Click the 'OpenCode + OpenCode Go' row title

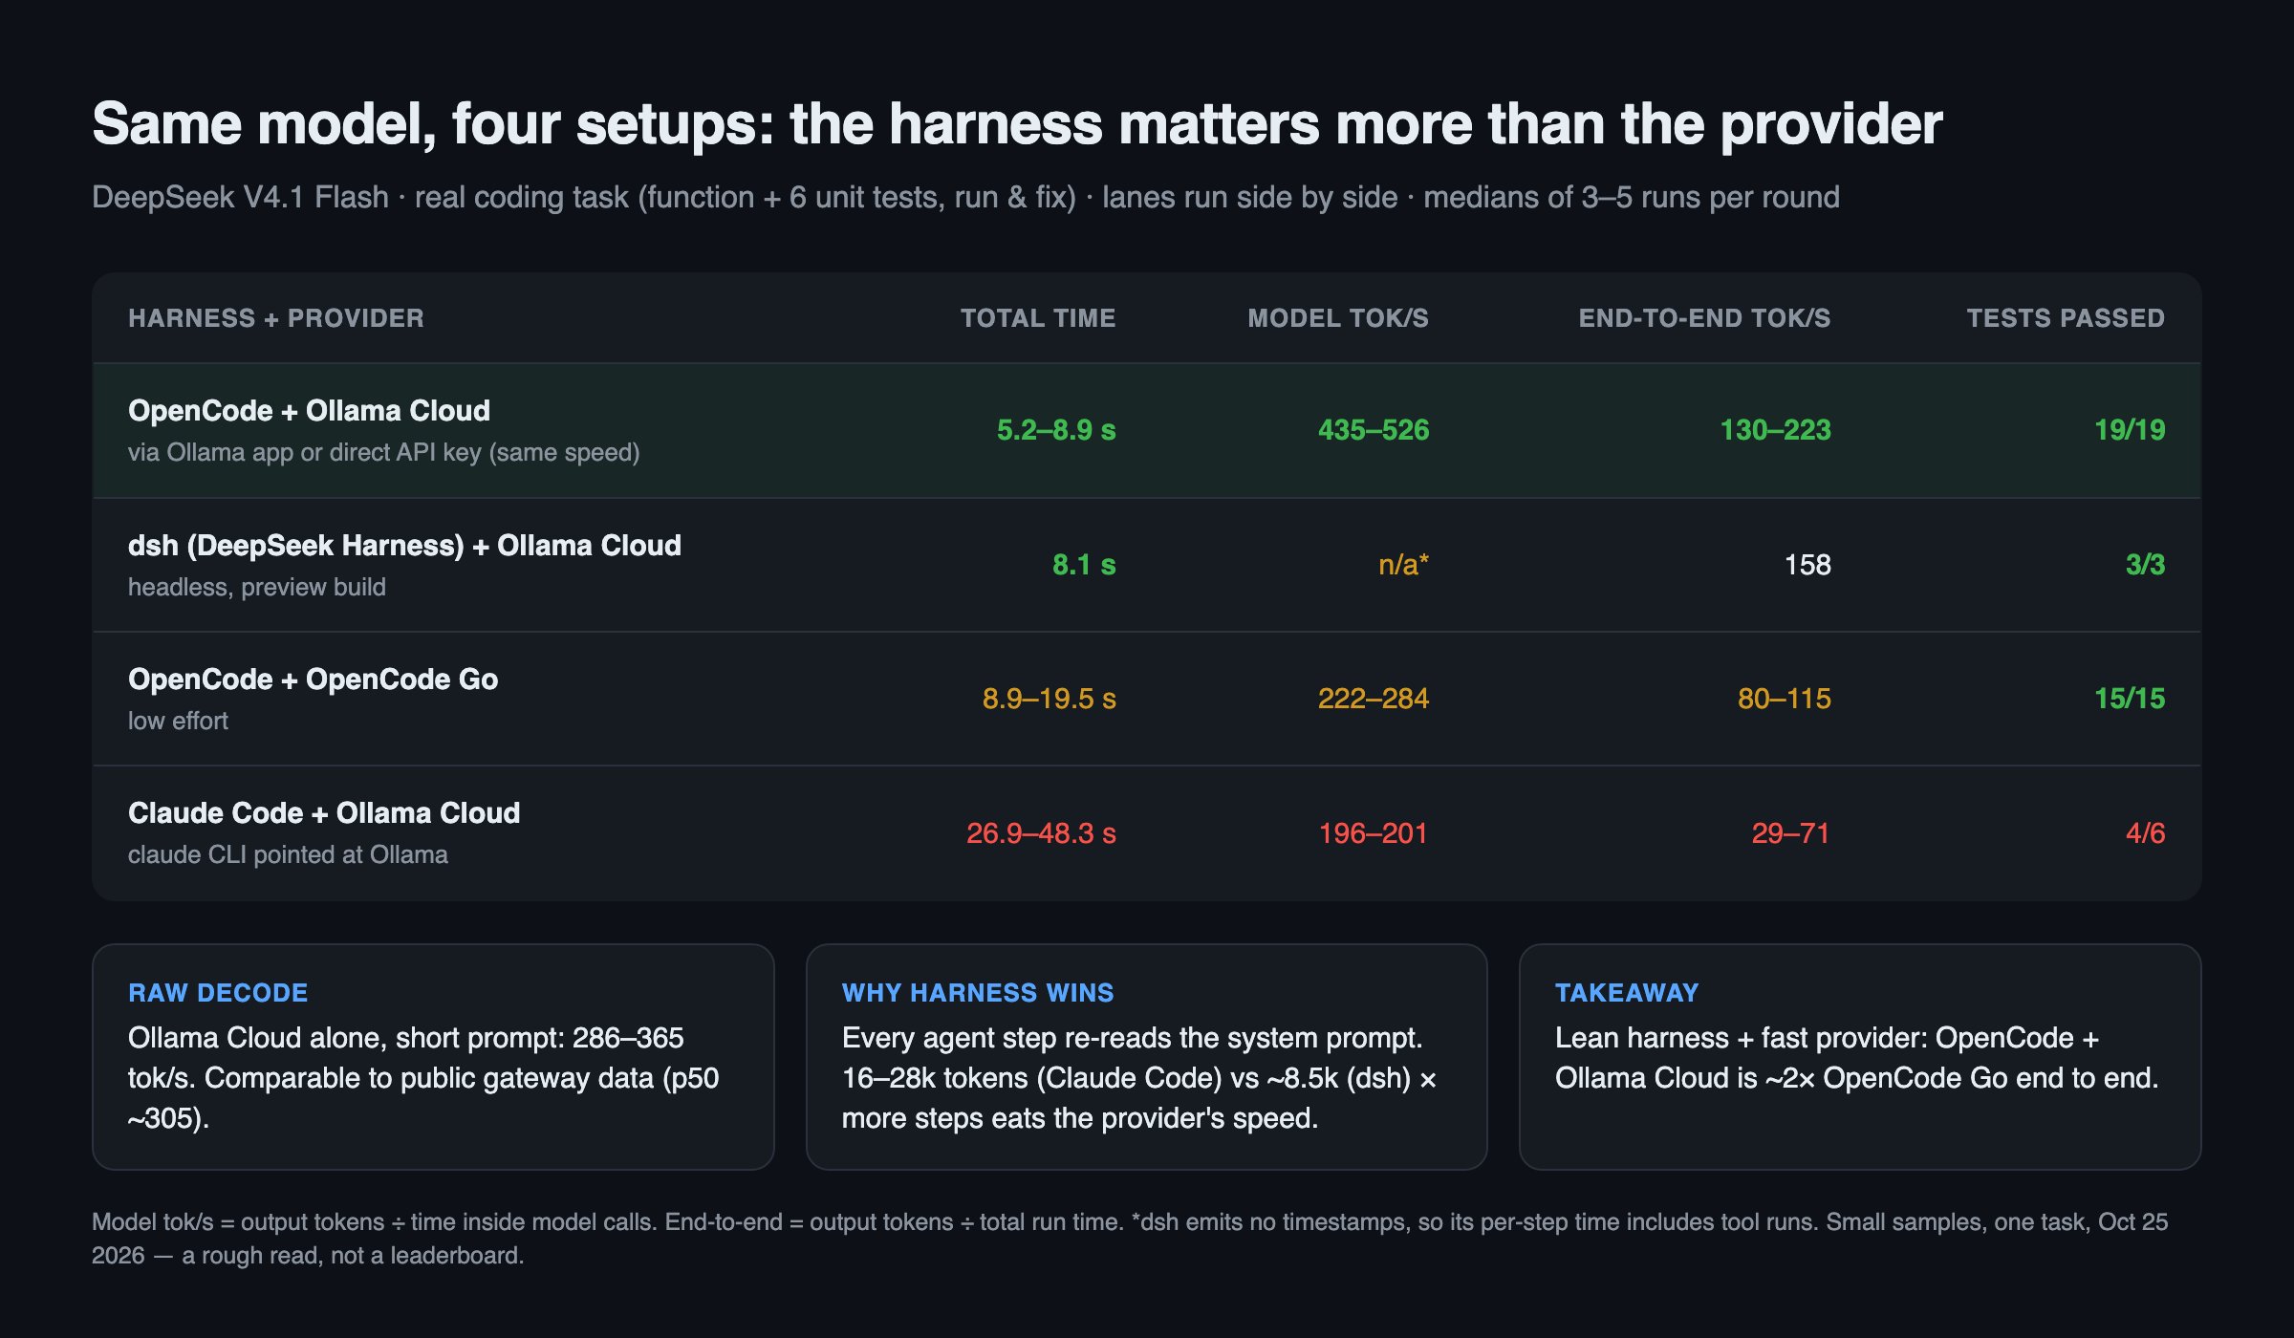tap(313, 680)
